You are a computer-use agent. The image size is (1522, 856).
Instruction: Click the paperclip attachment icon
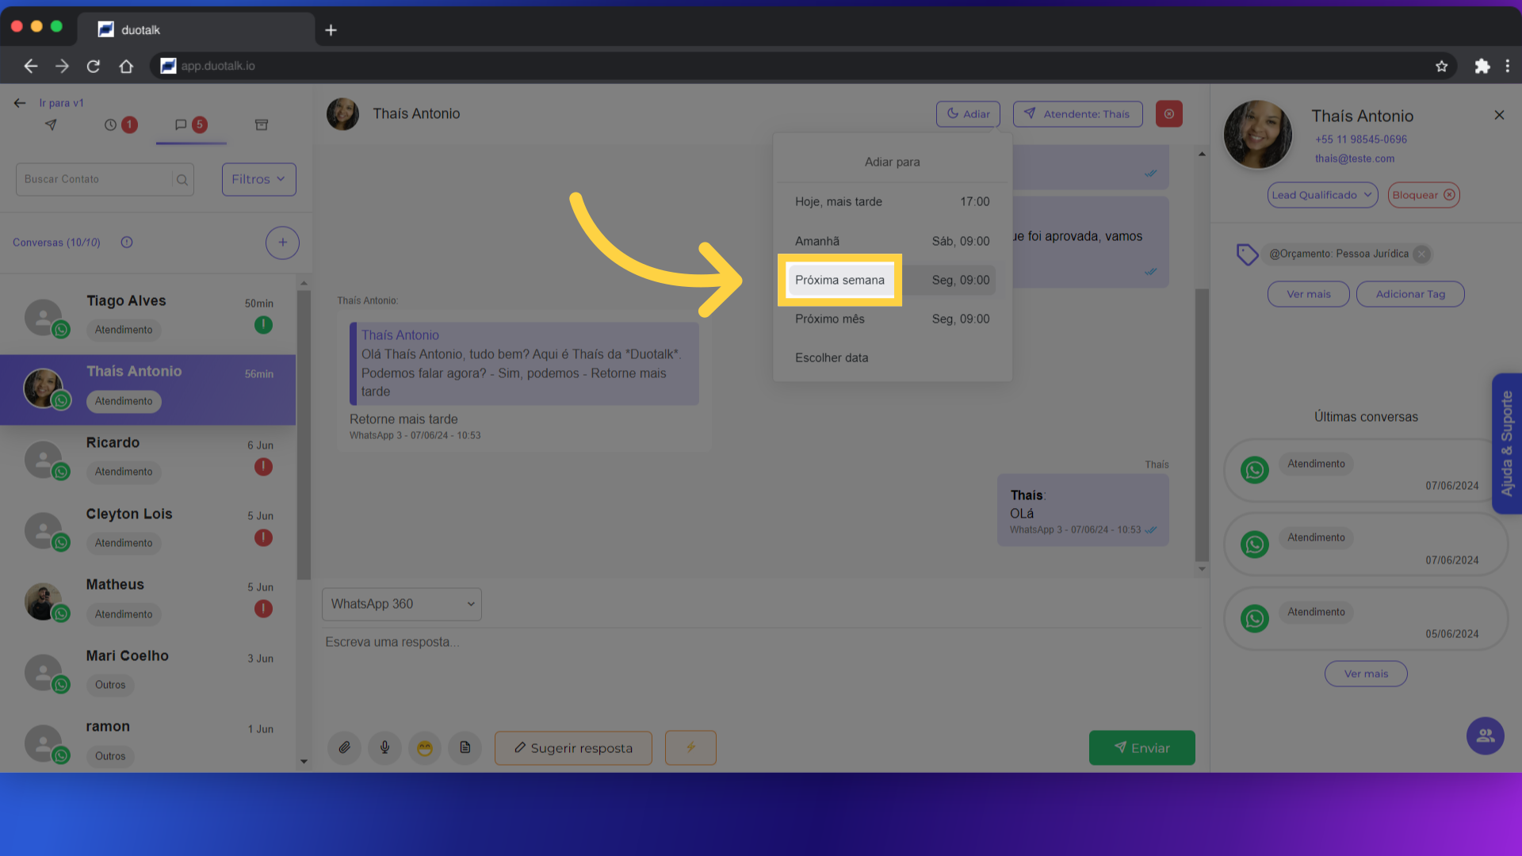(344, 747)
